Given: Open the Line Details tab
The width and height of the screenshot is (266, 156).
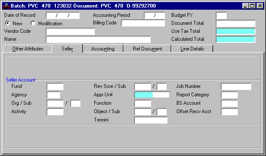Looking at the screenshot, I should tap(192, 49).
